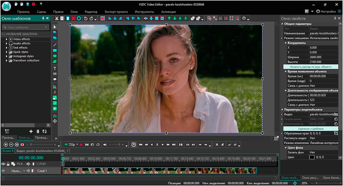This screenshot has width=343, height=186.
Task: Open the Правка menu
Action: pyautogui.click(x=58, y=11)
